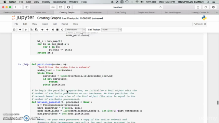Click the Python 3 kernel name
Image resolution: width=219 pixels, height=123 pixels.
tap(198, 24)
